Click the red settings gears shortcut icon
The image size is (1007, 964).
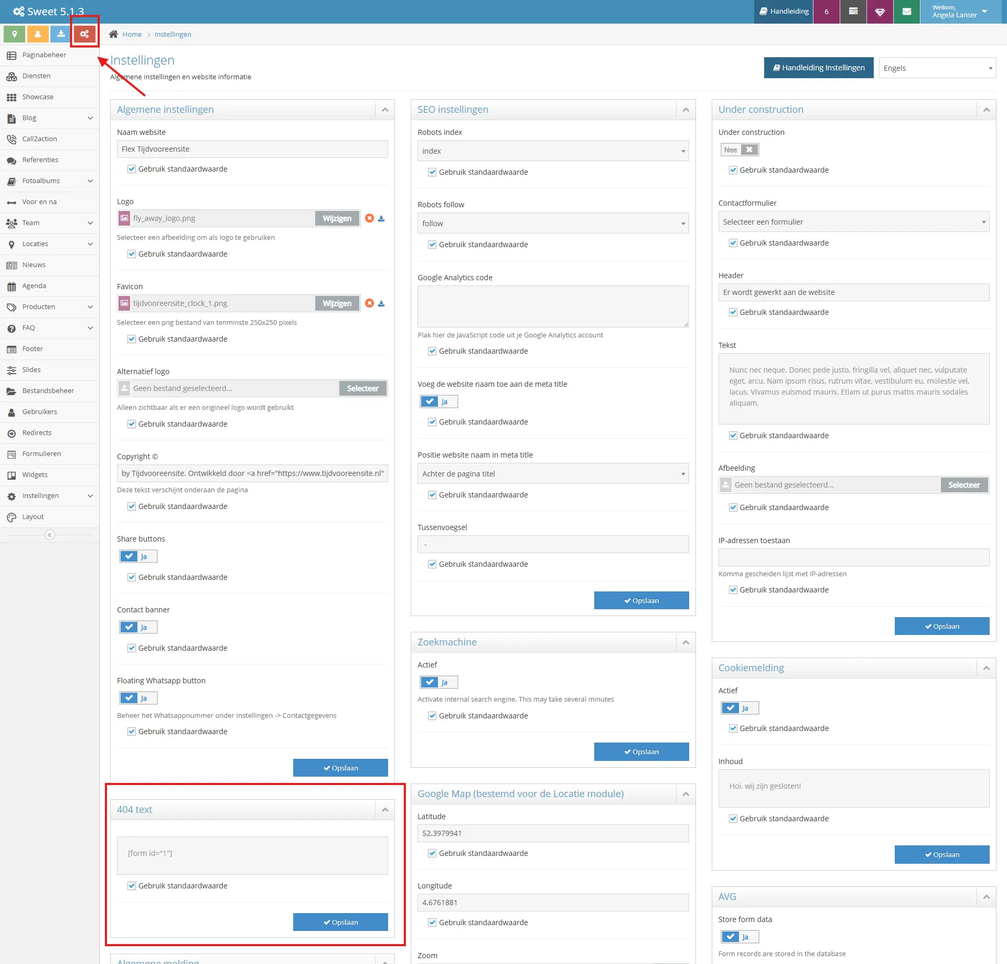tap(84, 34)
